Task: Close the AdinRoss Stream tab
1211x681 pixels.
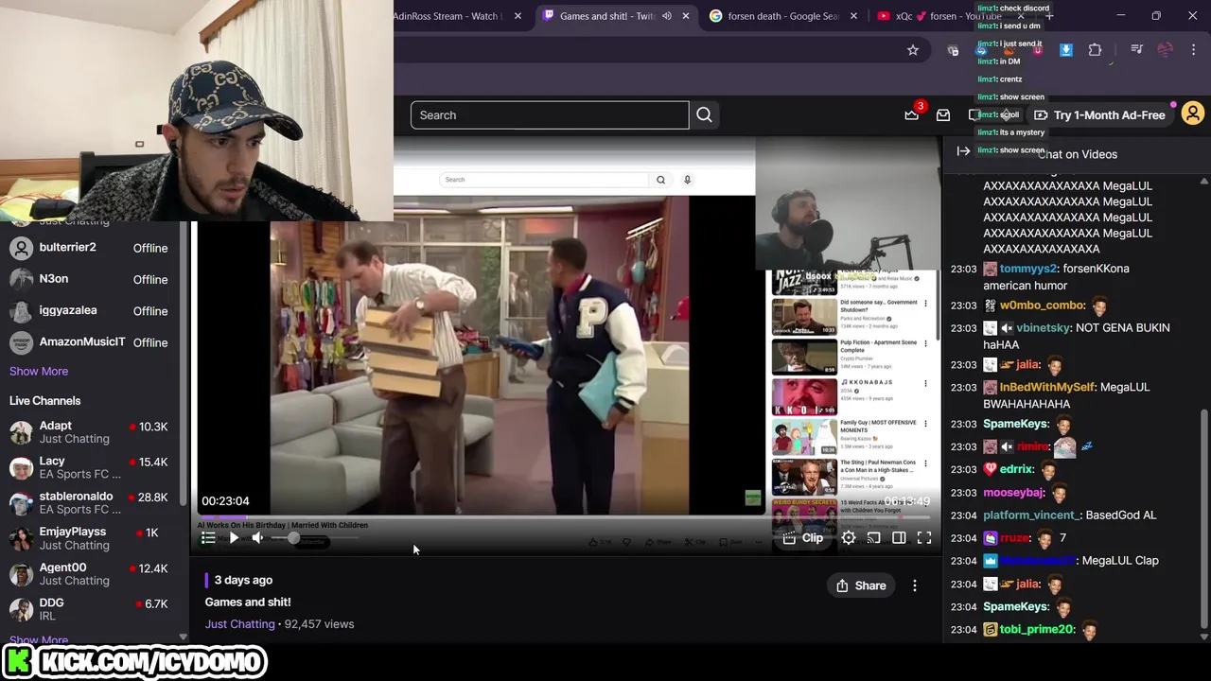Action: tap(518, 16)
